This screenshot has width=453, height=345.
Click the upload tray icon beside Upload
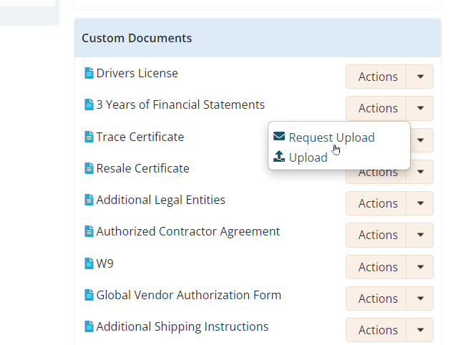279,156
